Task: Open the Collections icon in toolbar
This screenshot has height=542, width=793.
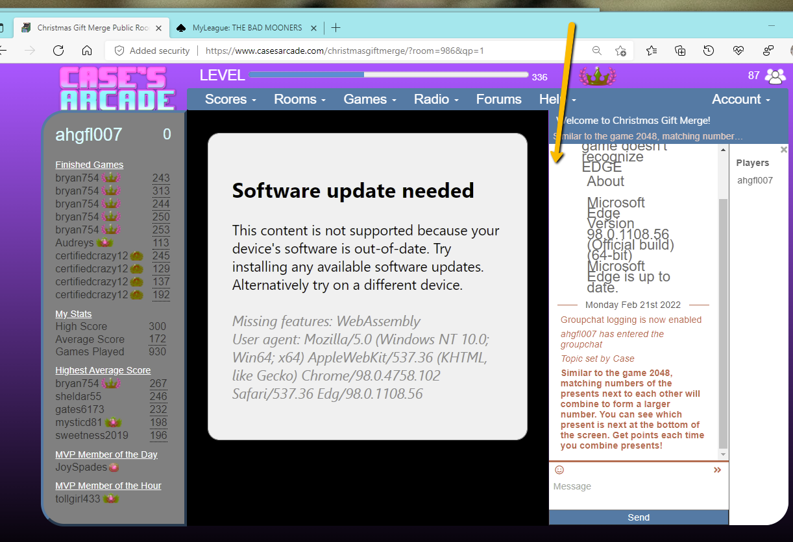Action: (680, 51)
